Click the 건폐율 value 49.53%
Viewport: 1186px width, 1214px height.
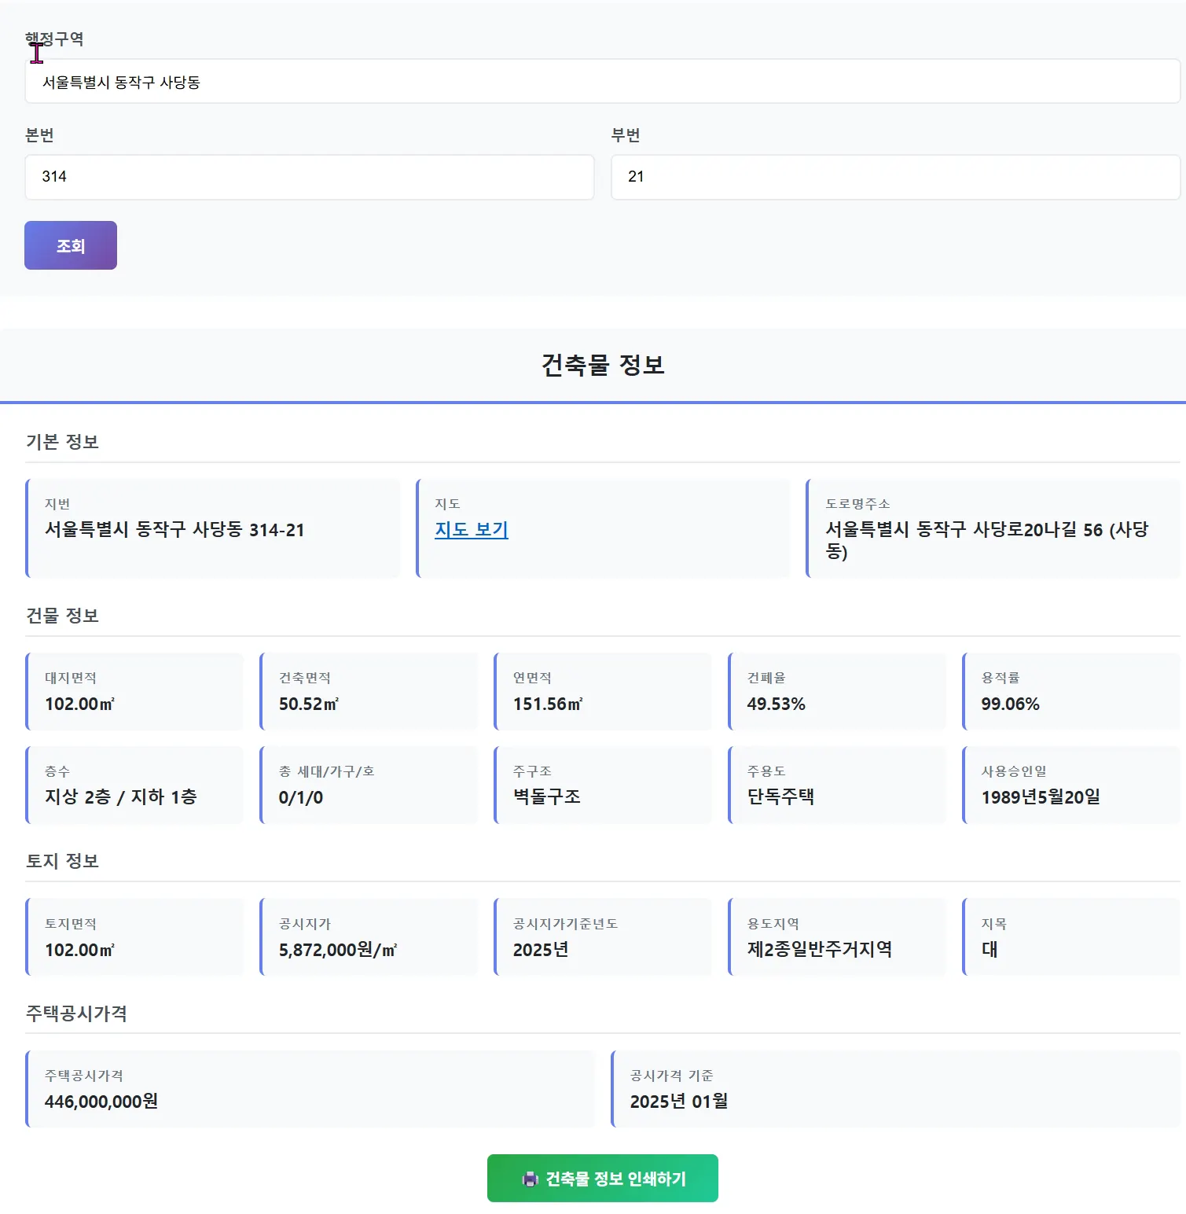click(777, 704)
